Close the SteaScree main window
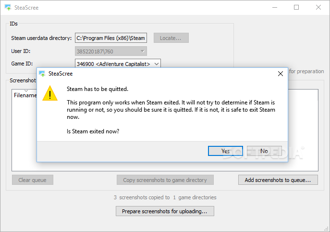330x232 pixels. (x=318, y=7)
